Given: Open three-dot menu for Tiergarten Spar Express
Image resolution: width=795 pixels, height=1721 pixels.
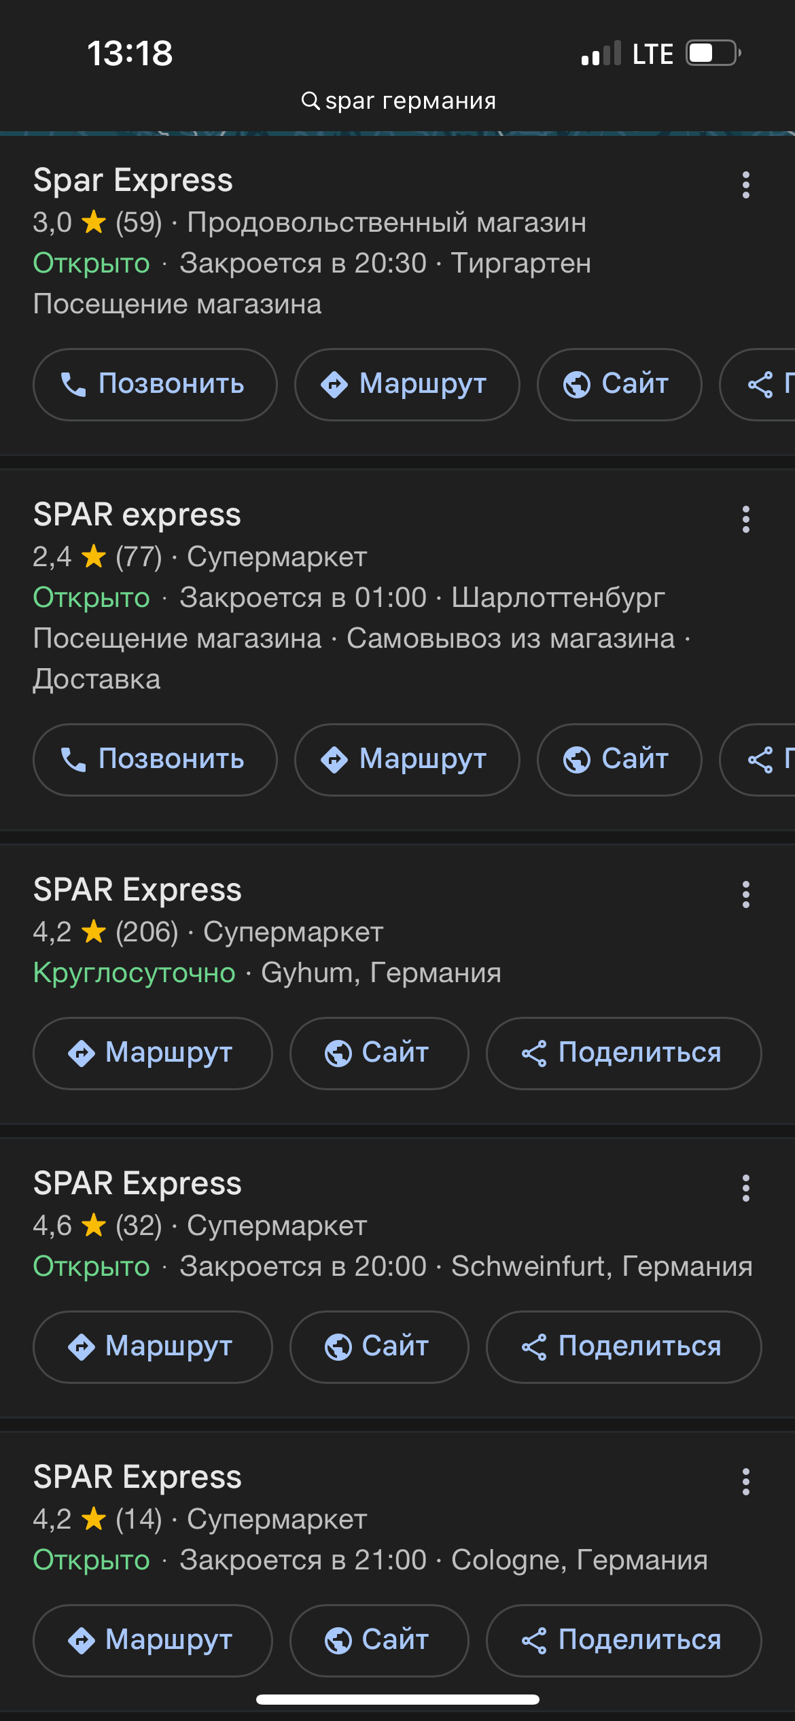Looking at the screenshot, I should [745, 185].
